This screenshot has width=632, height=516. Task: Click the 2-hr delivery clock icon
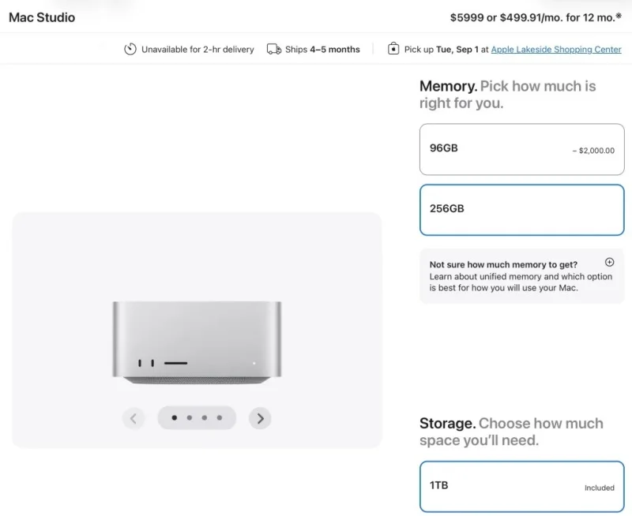pyautogui.click(x=130, y=49)
